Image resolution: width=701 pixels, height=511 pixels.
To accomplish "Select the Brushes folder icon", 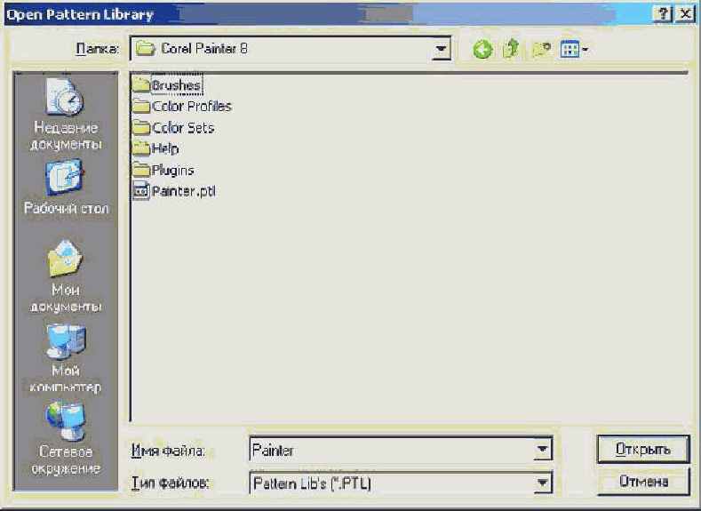I will coord(141,84).
